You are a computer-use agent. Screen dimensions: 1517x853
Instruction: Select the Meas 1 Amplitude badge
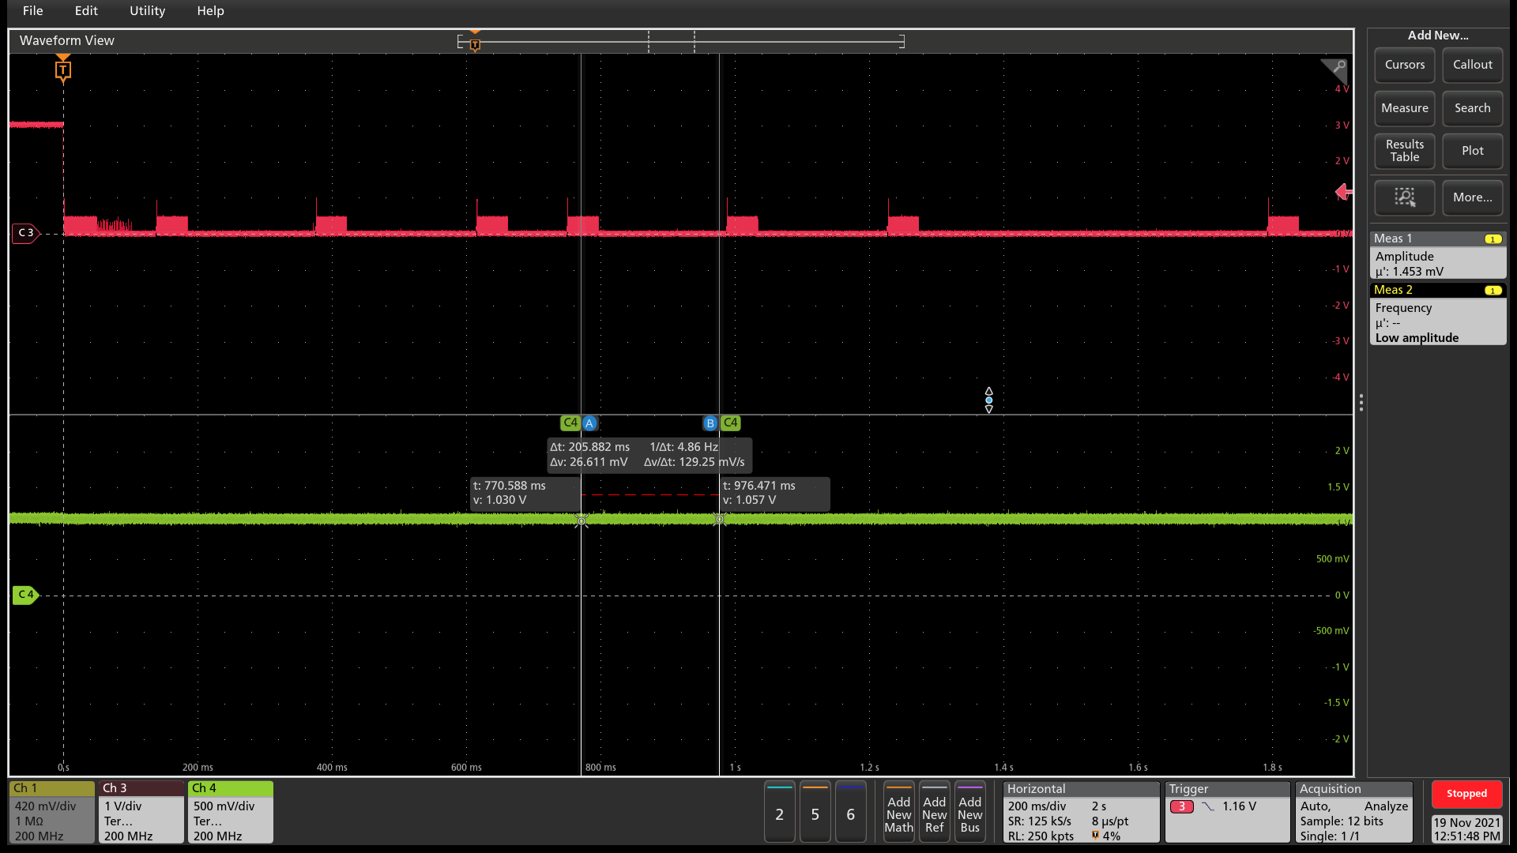1438,255
